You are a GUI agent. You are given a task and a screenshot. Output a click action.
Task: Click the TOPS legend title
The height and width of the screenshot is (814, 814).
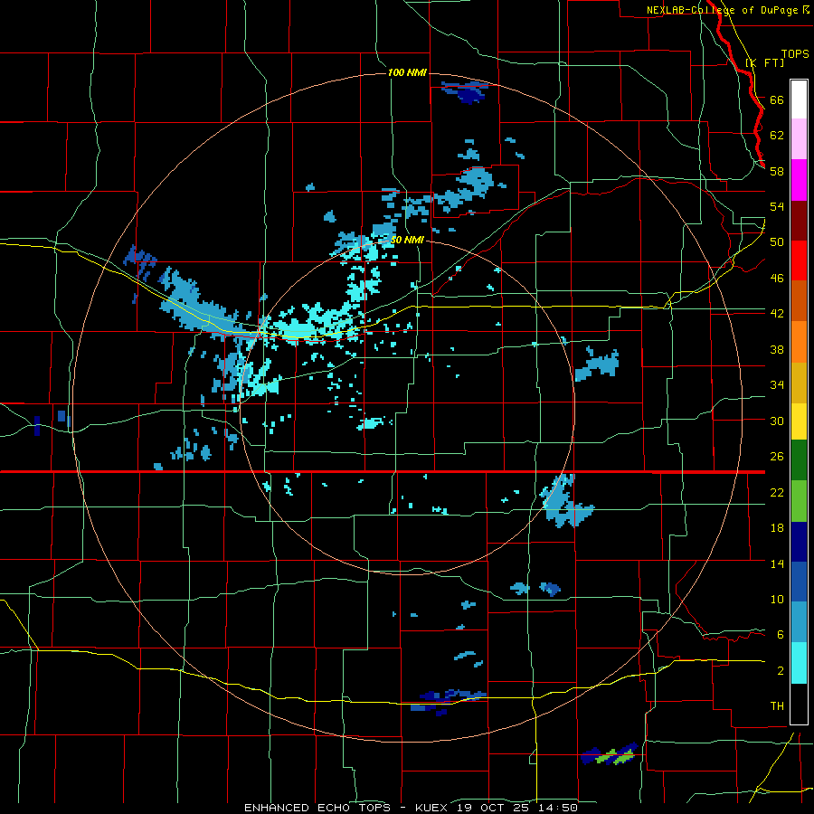point(795,54)
